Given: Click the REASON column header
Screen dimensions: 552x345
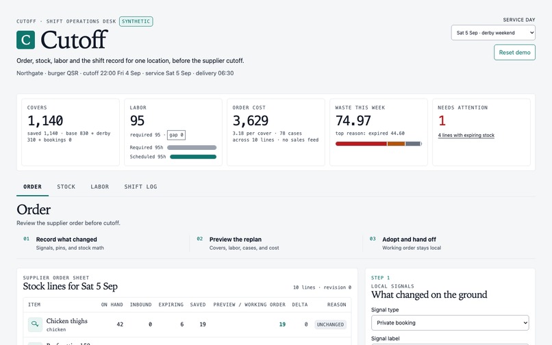Looking at the screenshot, I should coord(336,305).
